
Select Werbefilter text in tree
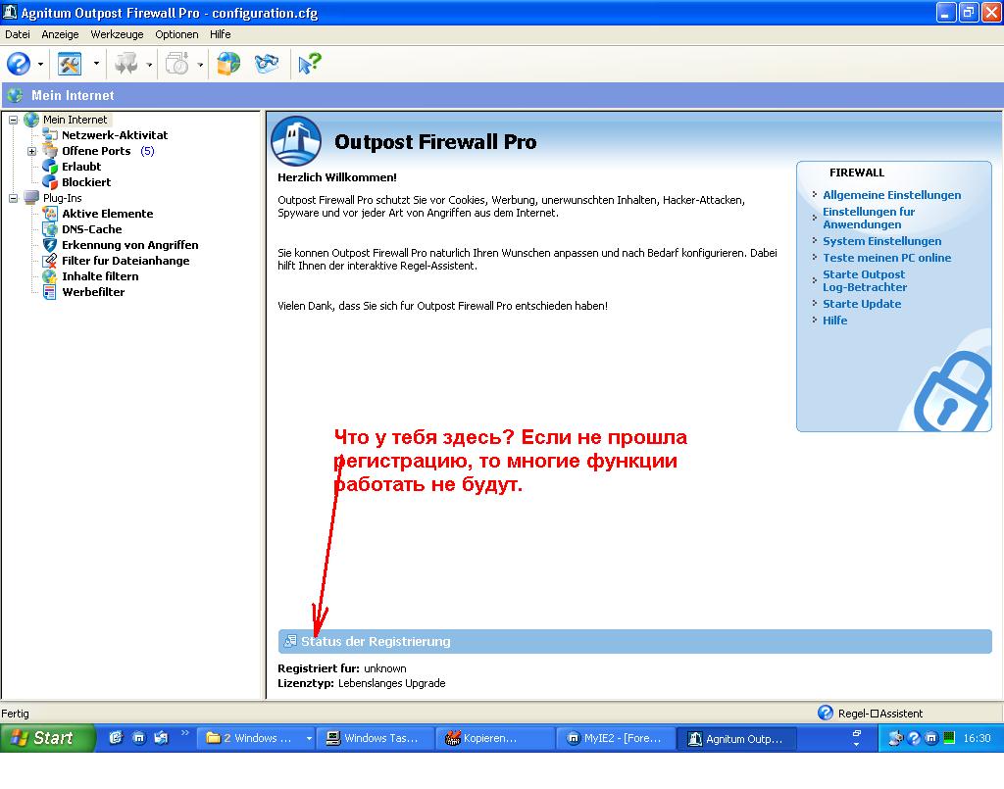(93, 292)
